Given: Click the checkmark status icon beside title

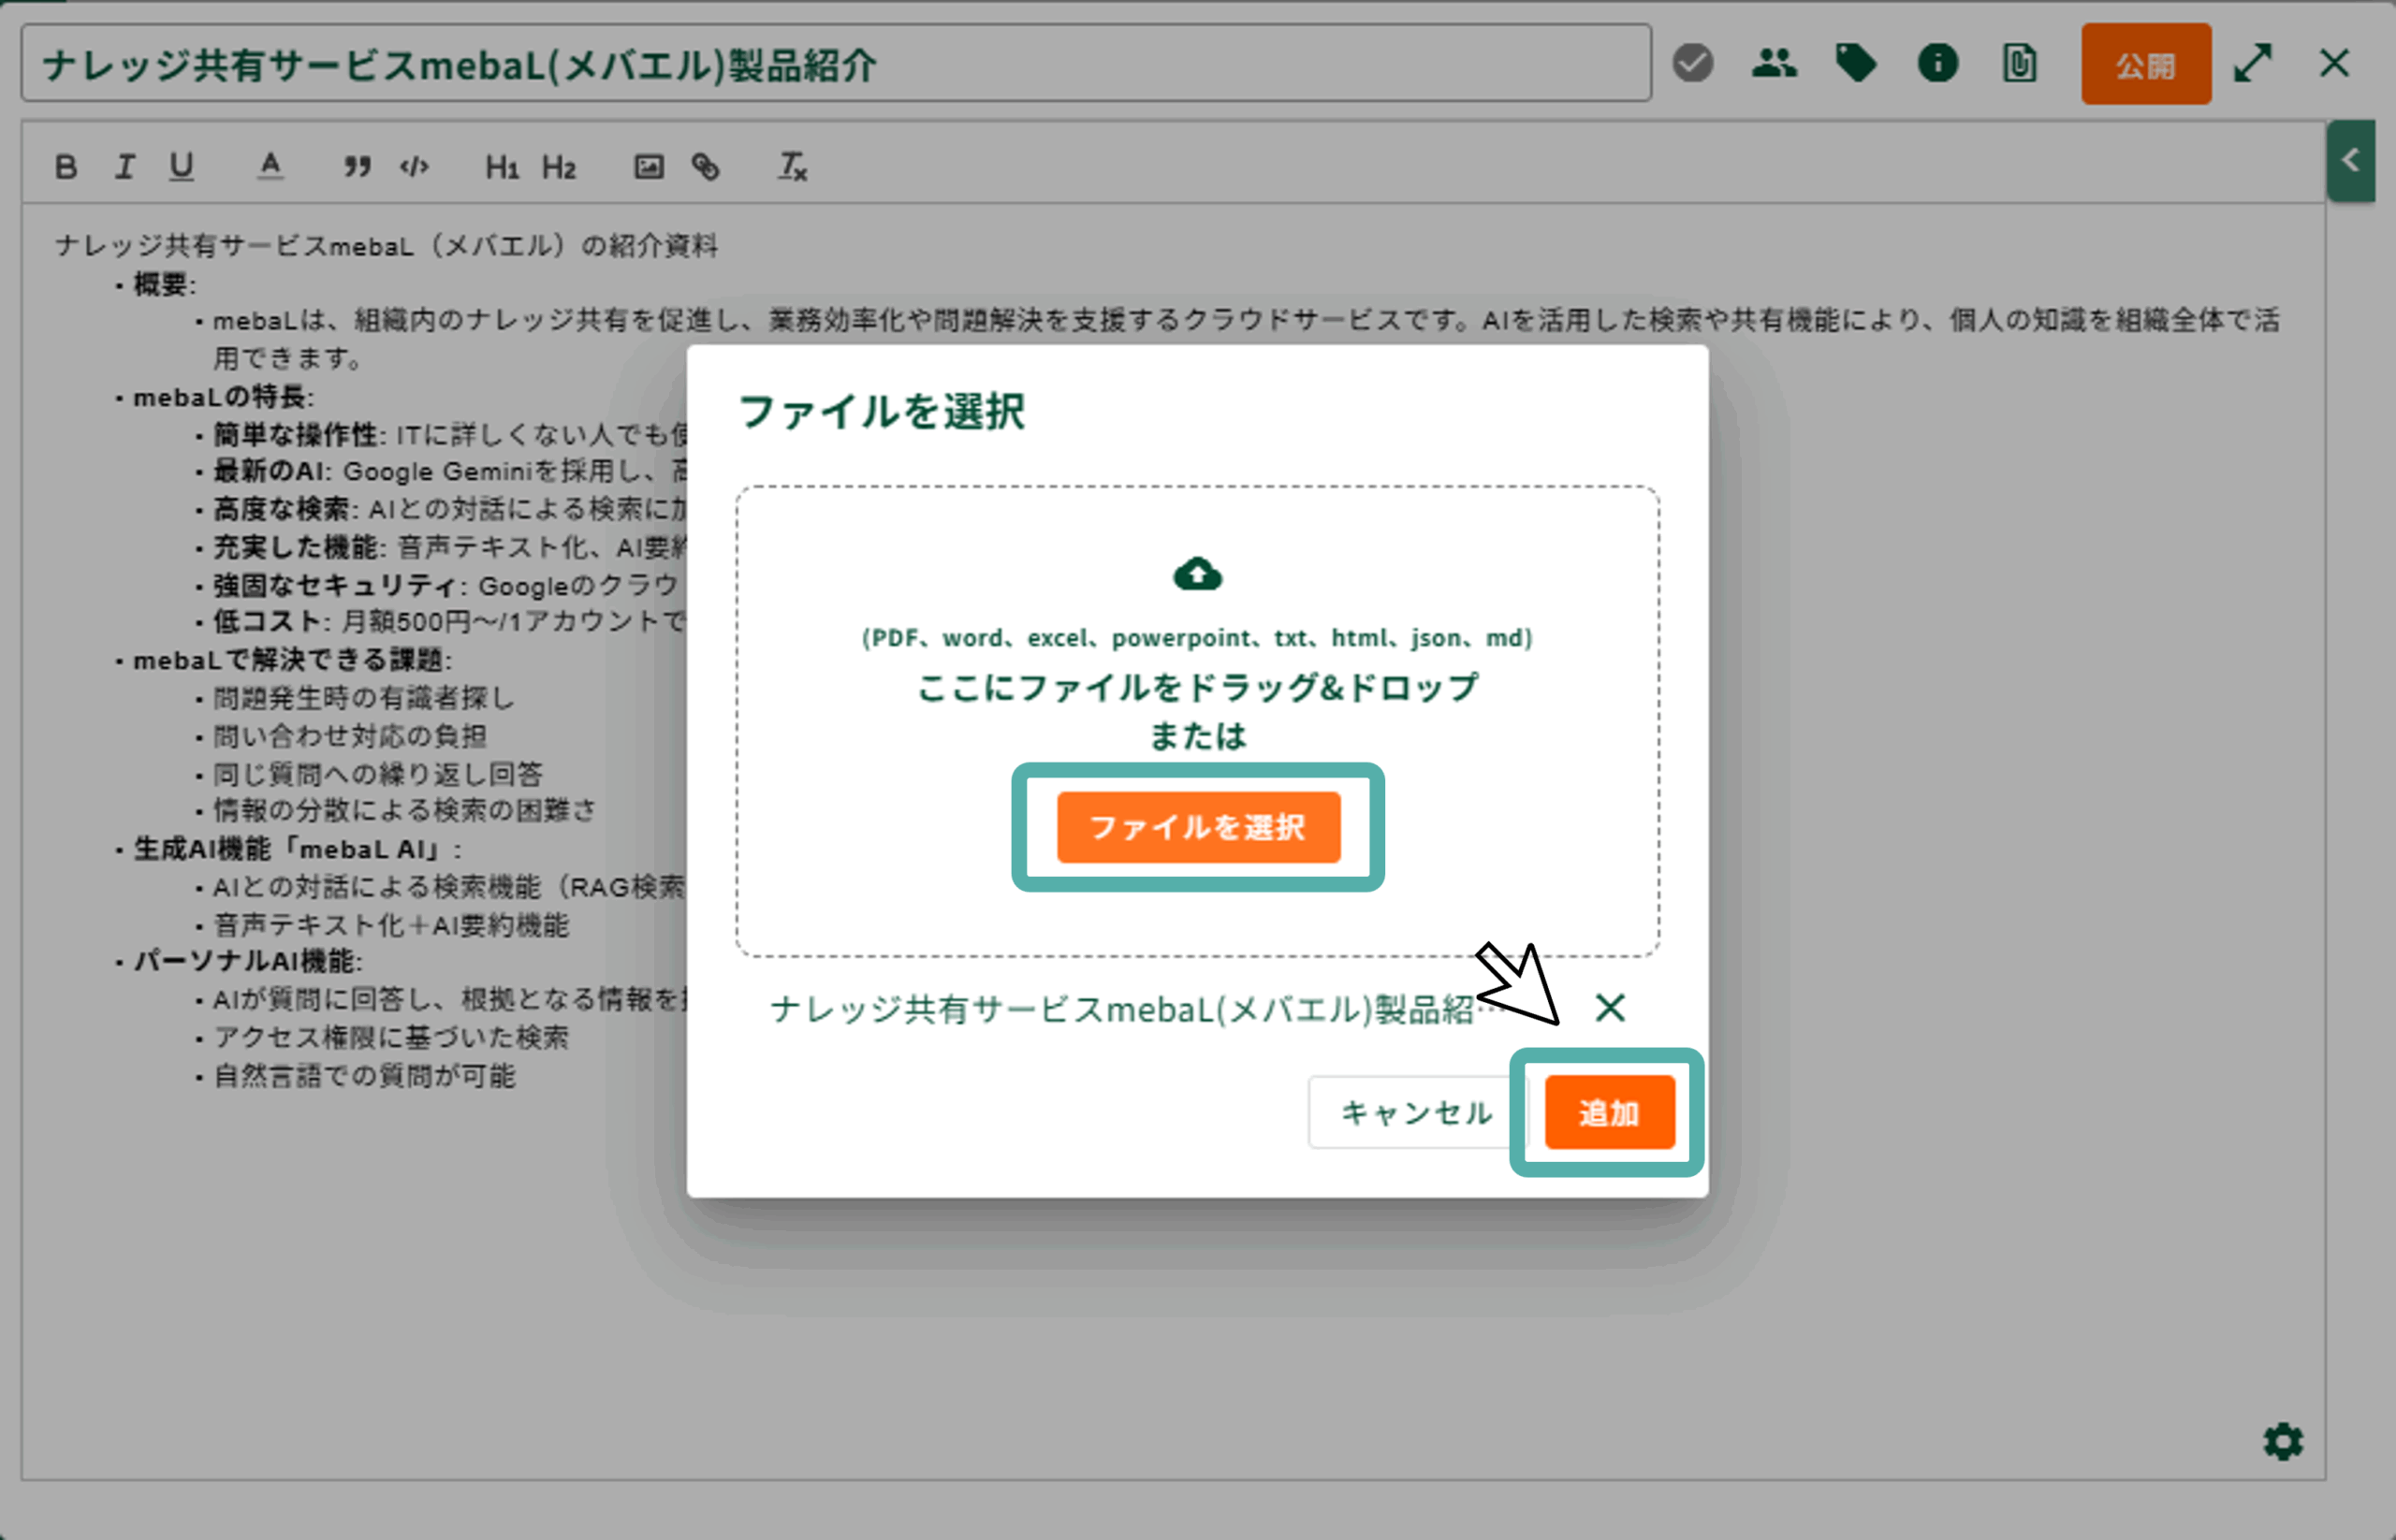Looking at the screenshot, I should click(1693, 63).
